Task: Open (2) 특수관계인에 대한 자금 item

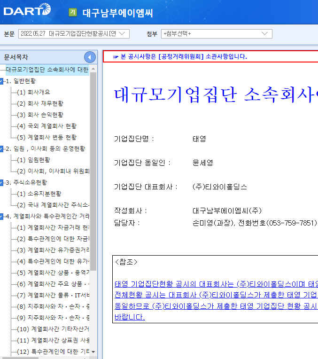Action: [x=53, y=239]
